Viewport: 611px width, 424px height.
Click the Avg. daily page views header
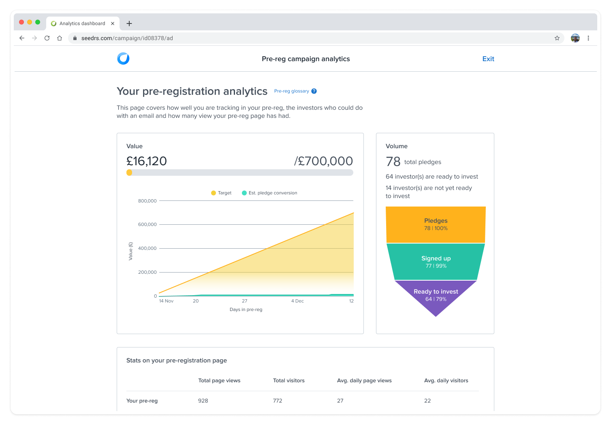pyautogui.click(x=364, y=380)
